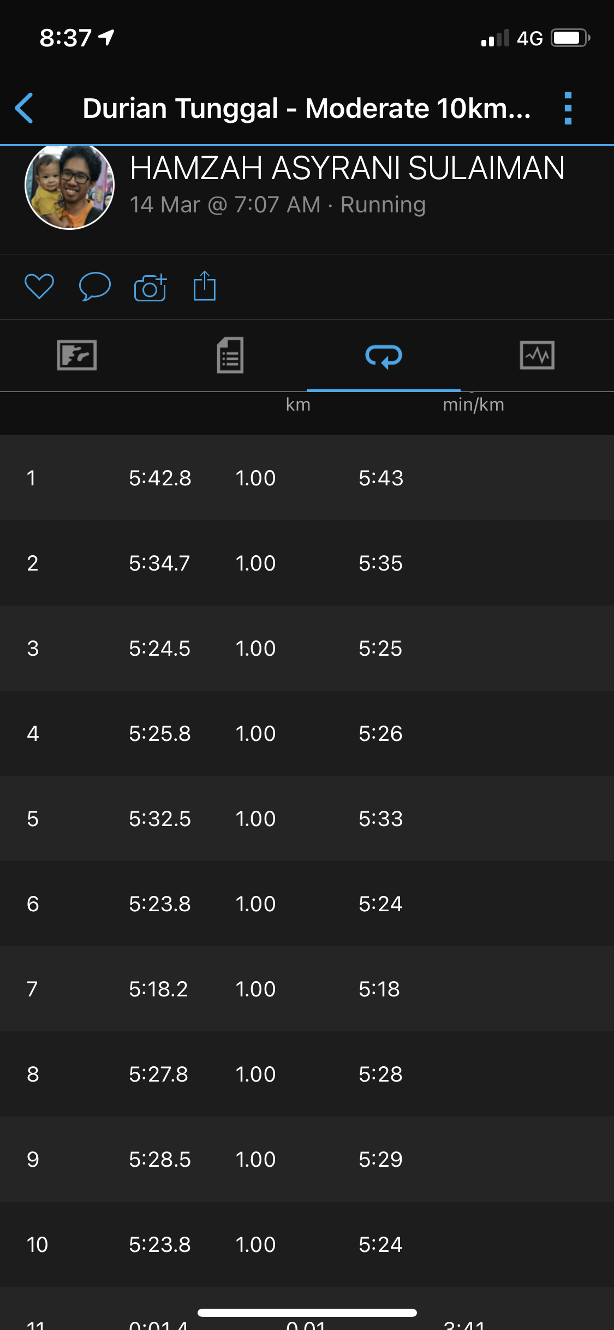This screenshot has height=1330, width=614.
Task: Switch to the map overview tab
Action: 77,355
